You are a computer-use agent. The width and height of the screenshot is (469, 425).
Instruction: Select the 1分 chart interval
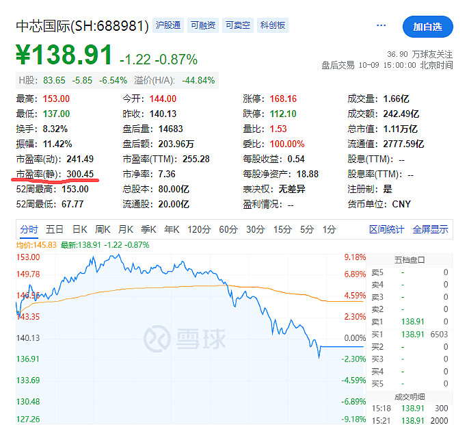coord(329,229)
